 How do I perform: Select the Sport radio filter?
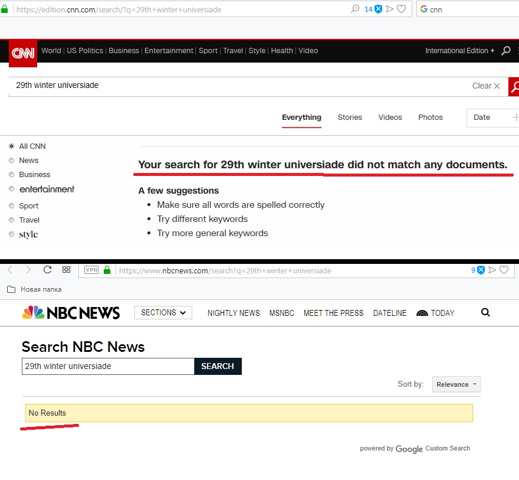(12, 205)
